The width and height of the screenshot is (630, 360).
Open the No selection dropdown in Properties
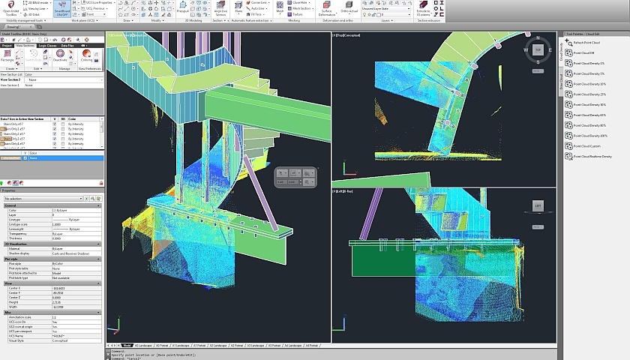click(x=43, y=199)
